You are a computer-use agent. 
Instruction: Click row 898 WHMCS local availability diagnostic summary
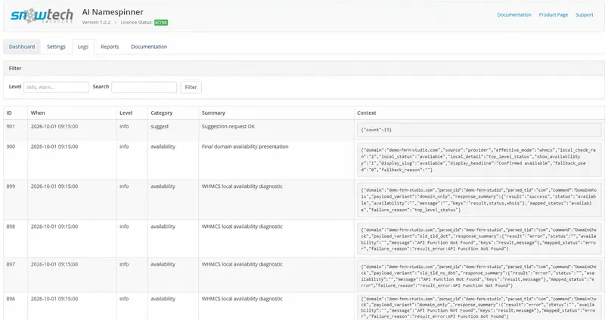tap(242, 226)
